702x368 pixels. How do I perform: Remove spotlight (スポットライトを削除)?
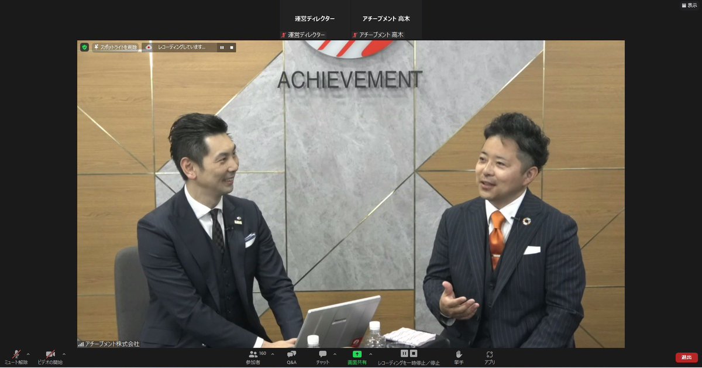(115, 47)
